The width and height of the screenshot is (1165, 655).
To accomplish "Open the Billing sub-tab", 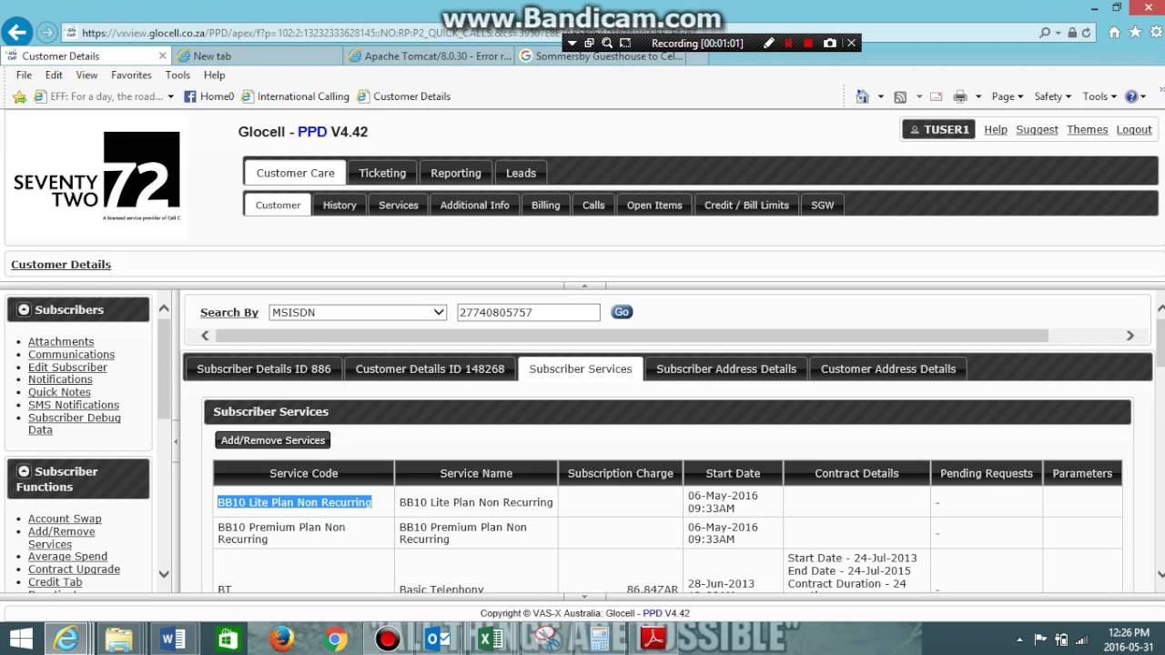I will (546, 206).
